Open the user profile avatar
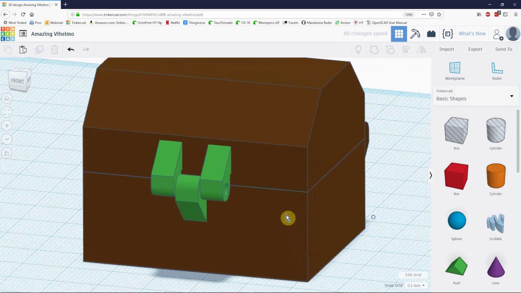Screen dimensions: 521x293 pos(513,34)
